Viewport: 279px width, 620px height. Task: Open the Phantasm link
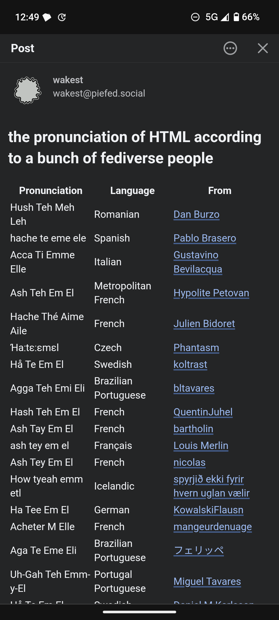196,348
